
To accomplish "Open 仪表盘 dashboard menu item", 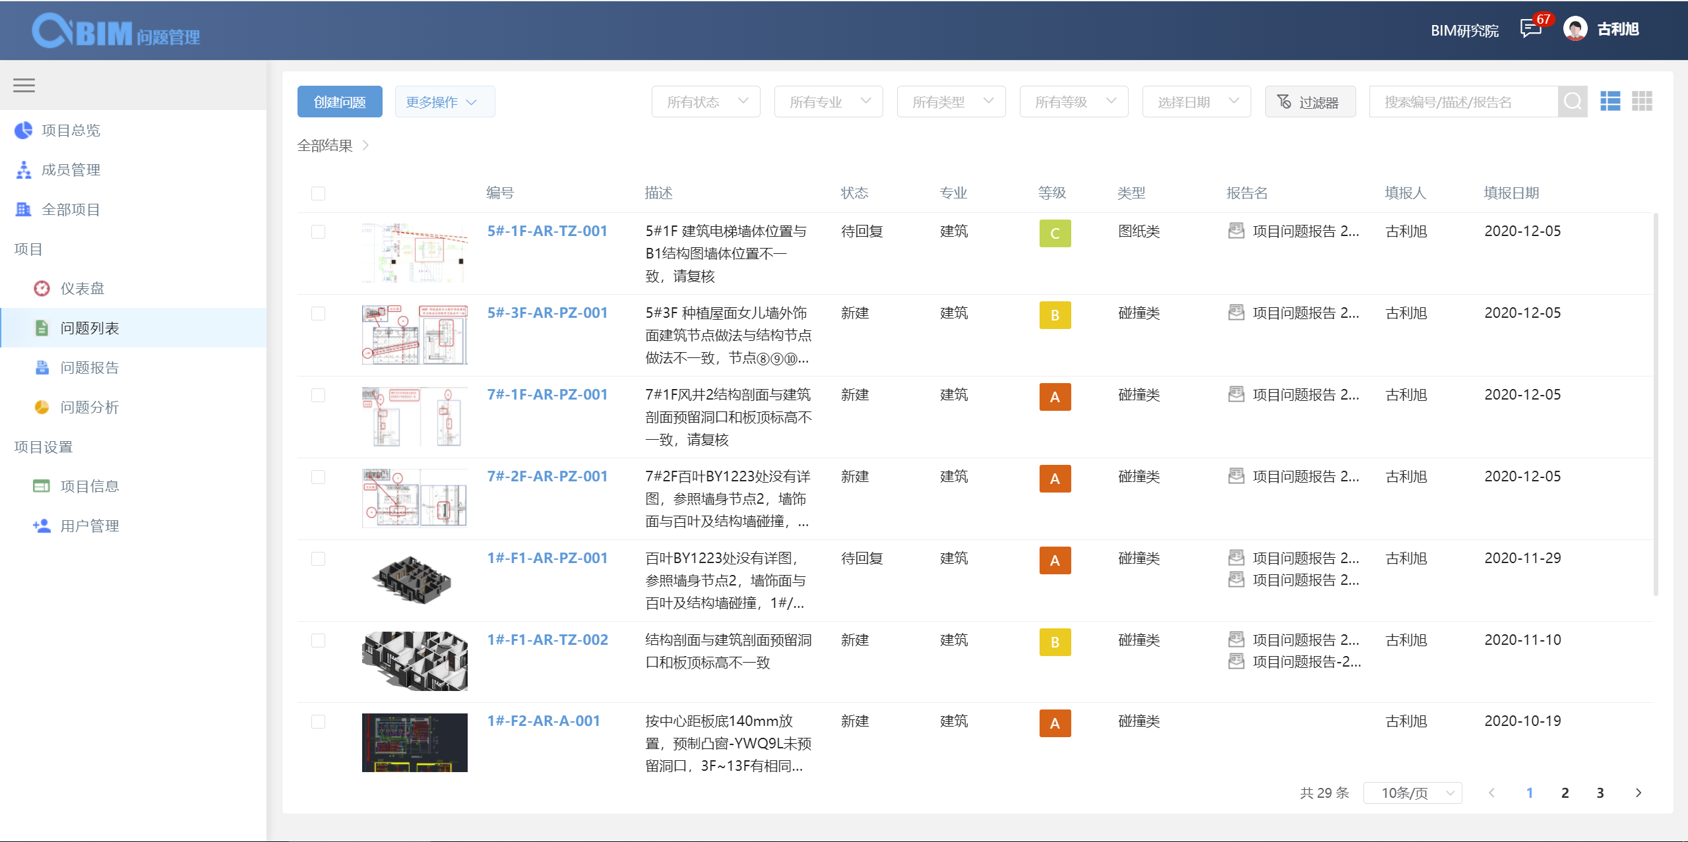I will tap(82, 289).
